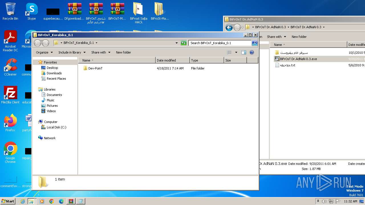Viewport: 365px width, 205px height.
Task: Click Back button in Dr.AdNaN window
Action: pos(229,27)
